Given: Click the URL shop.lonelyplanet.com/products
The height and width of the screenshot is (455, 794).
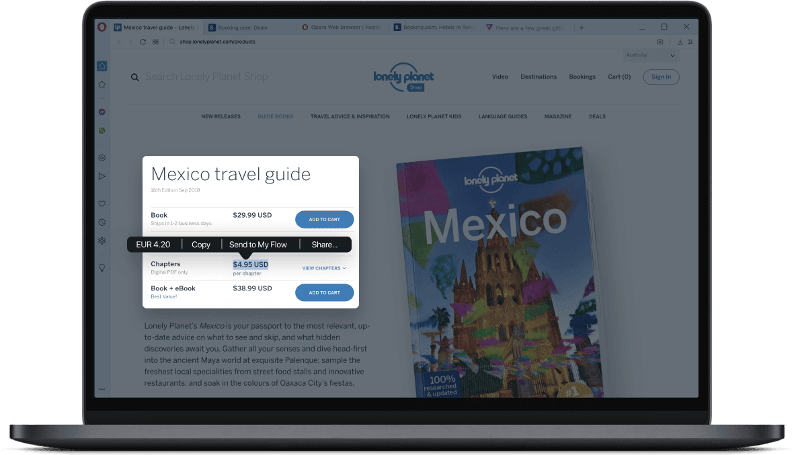Looking at the screenshot, I should [x=217, y=42].
